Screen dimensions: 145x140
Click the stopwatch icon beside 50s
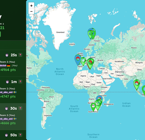[x=6, y=135]
